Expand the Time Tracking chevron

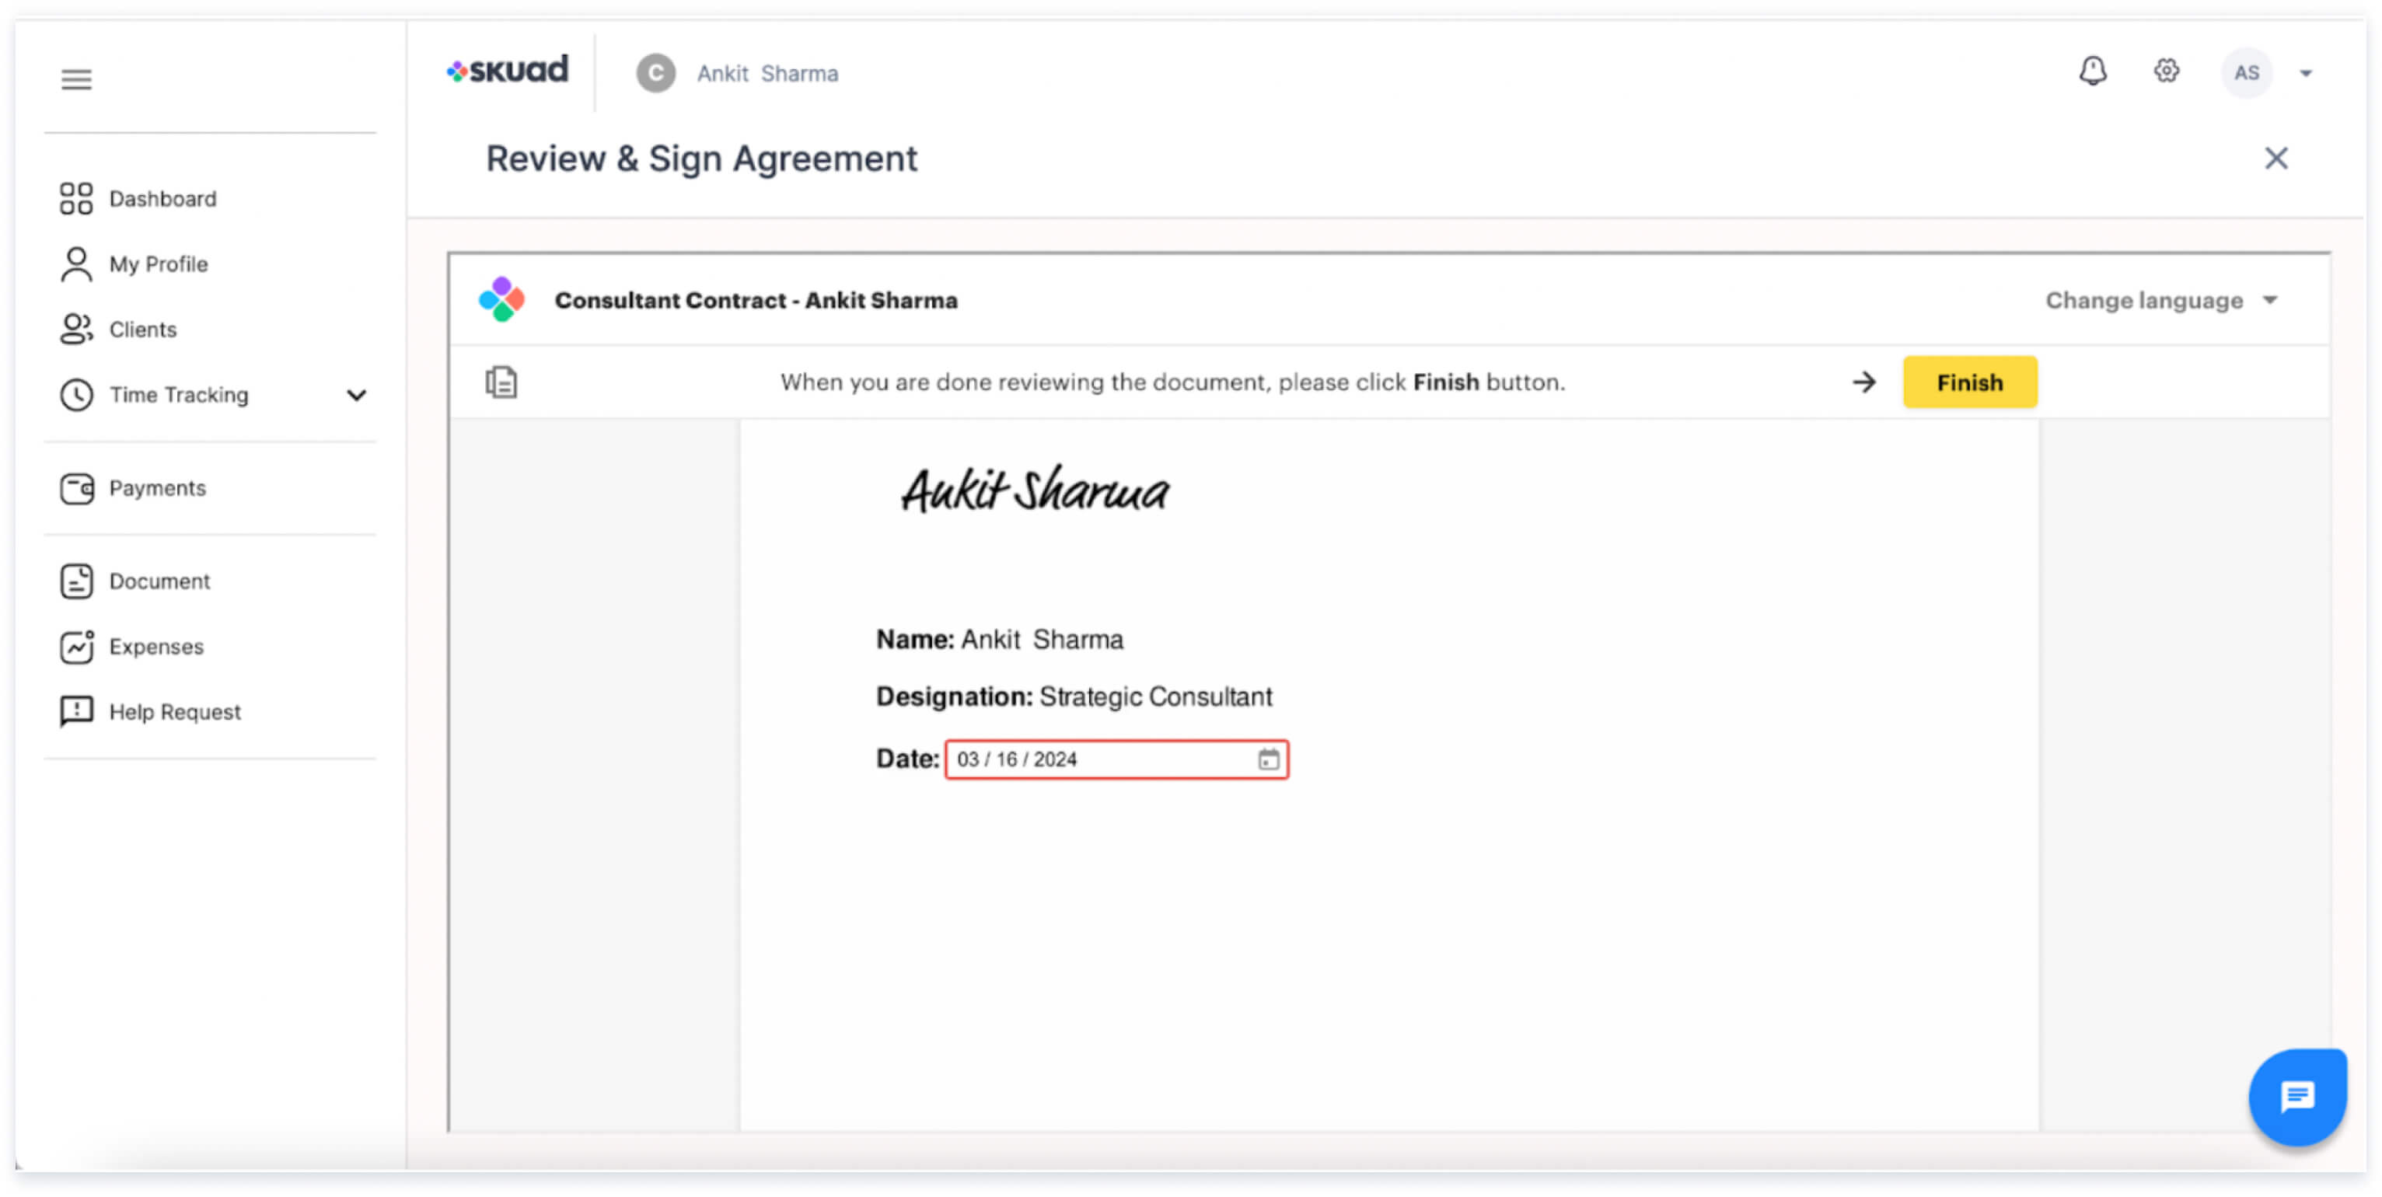tap(356, 396)
